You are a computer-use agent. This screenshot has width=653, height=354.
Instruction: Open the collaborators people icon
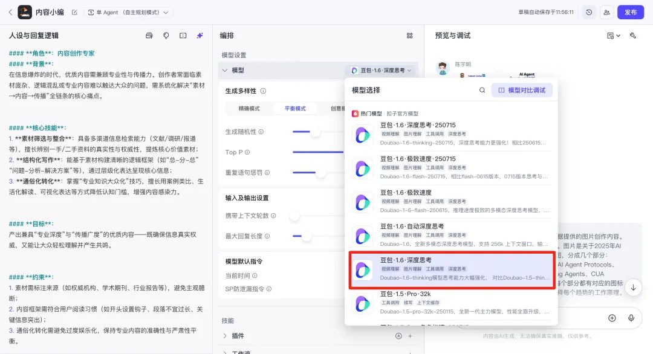point(607,13)
